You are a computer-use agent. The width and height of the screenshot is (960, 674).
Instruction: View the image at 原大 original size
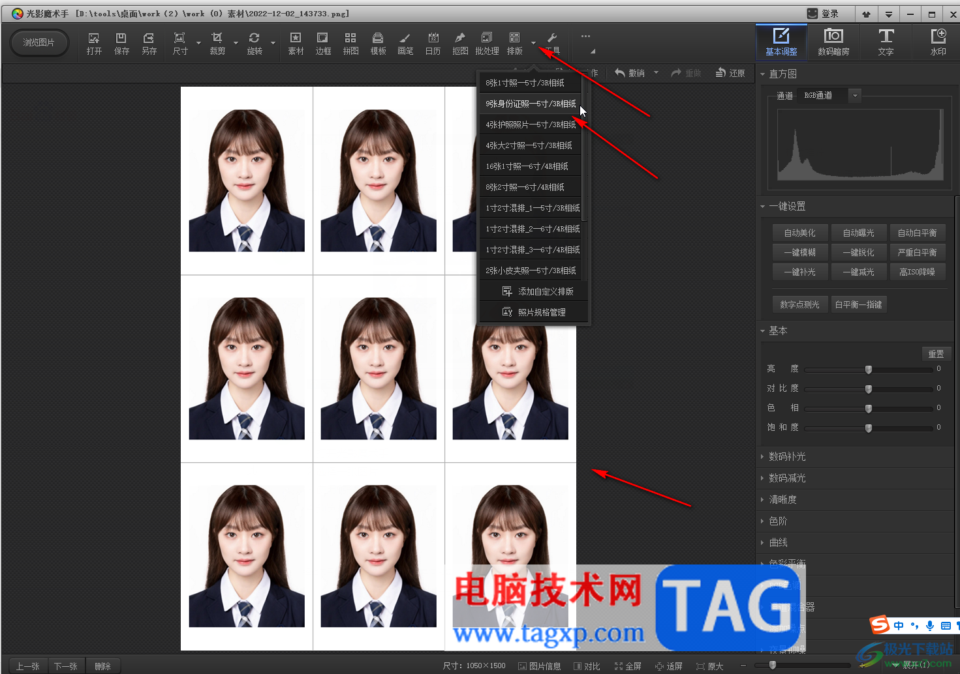point(710,666)
